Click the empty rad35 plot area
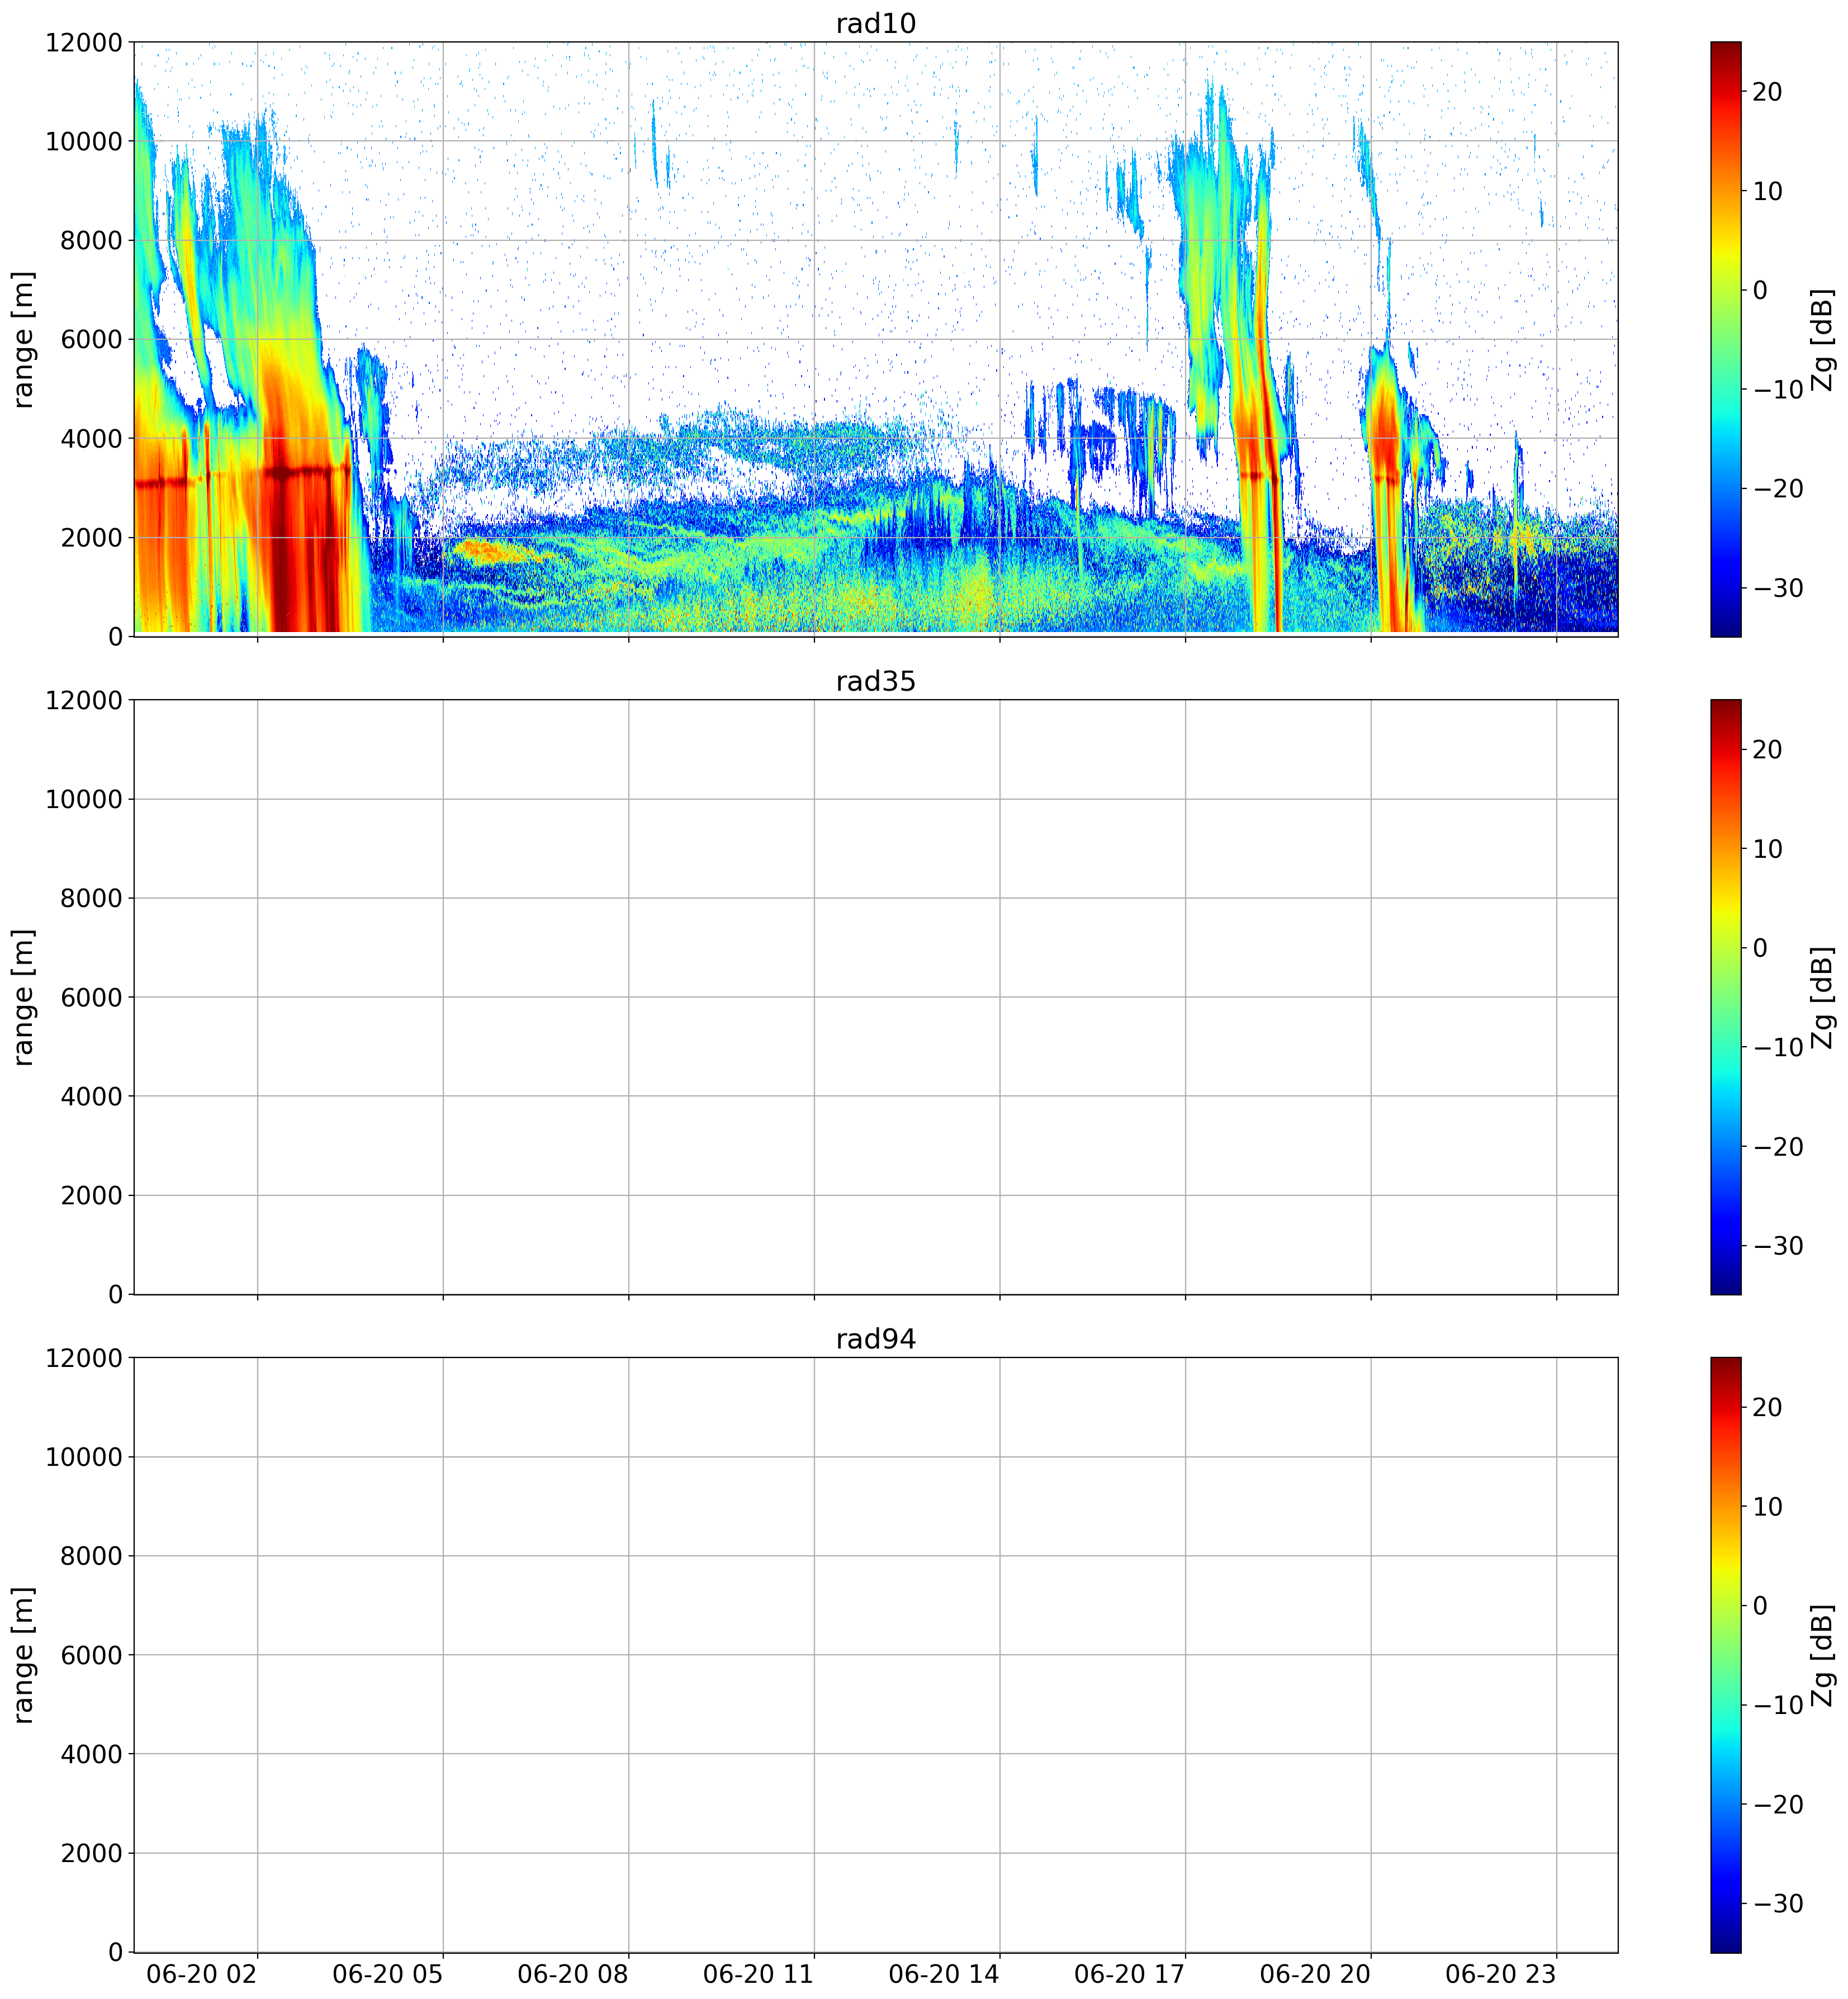This screenshot has height=1999, width=1848. pyautogui.click(x=876, y=996)
